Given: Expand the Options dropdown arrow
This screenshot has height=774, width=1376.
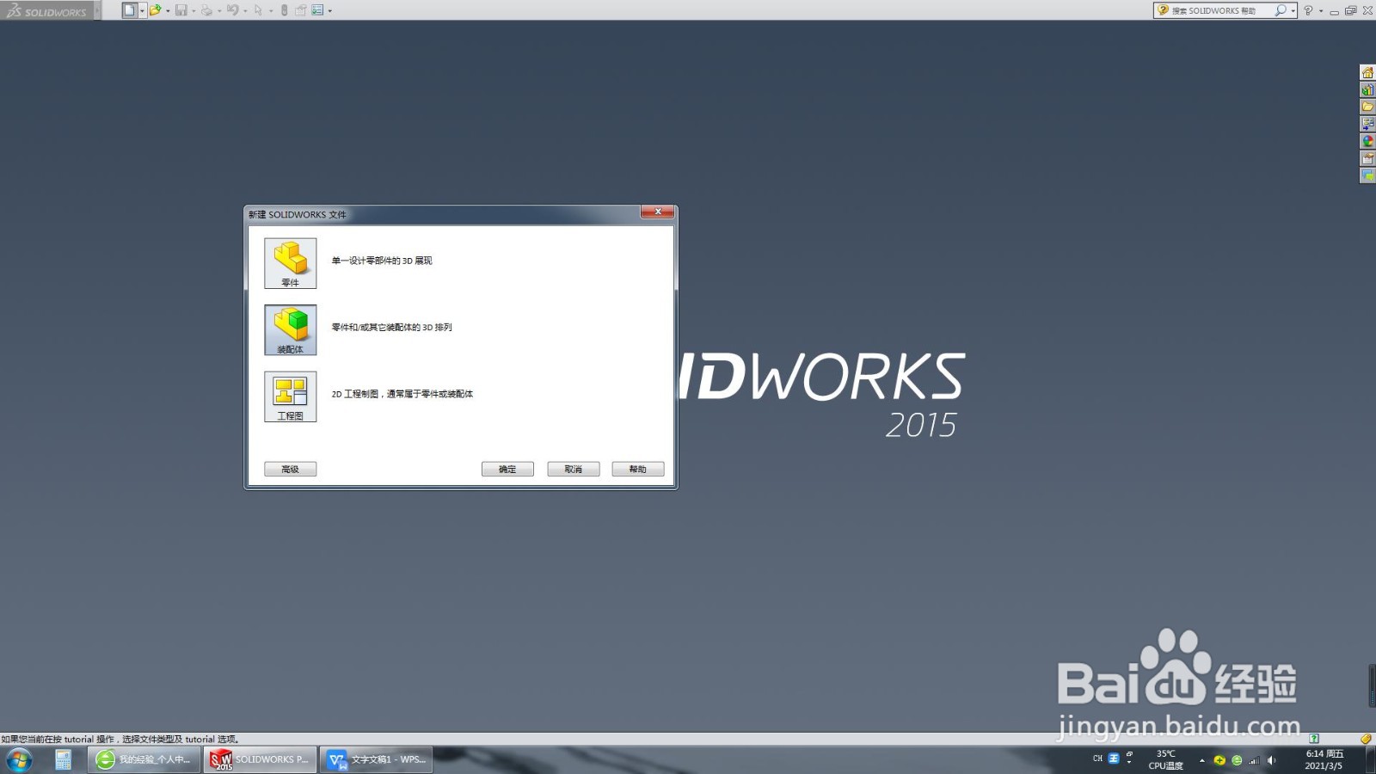Looking at the screenshot, I should pyautogui.click(x=329, y=10).
